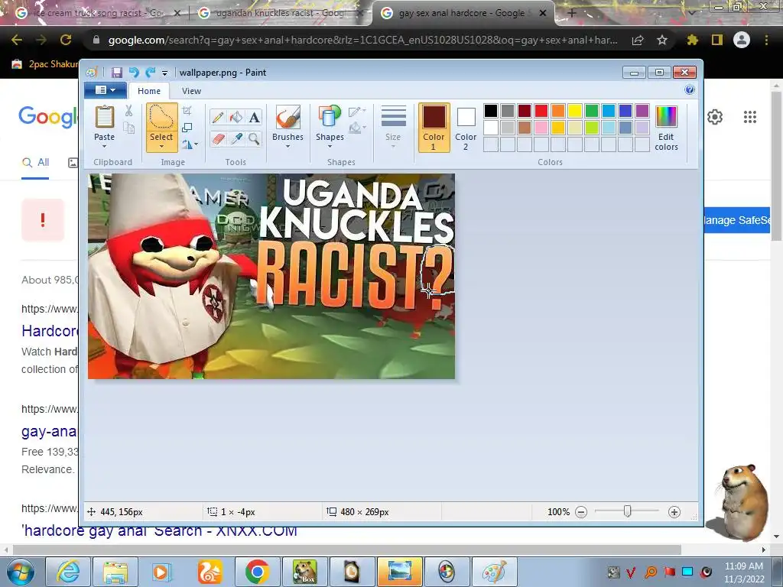The width and height of the screenshot is (783, 587).
Task: Open the Chrome profile avatar
Action: point(742,40)
